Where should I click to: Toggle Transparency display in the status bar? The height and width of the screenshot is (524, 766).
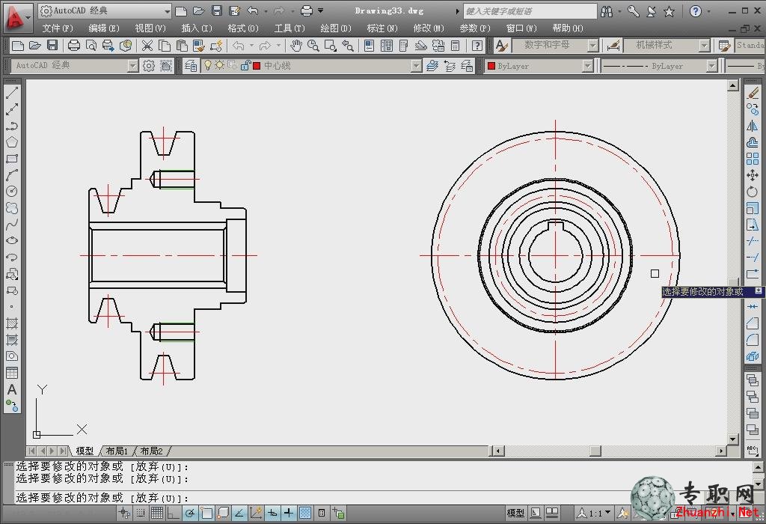click(305, 513)
